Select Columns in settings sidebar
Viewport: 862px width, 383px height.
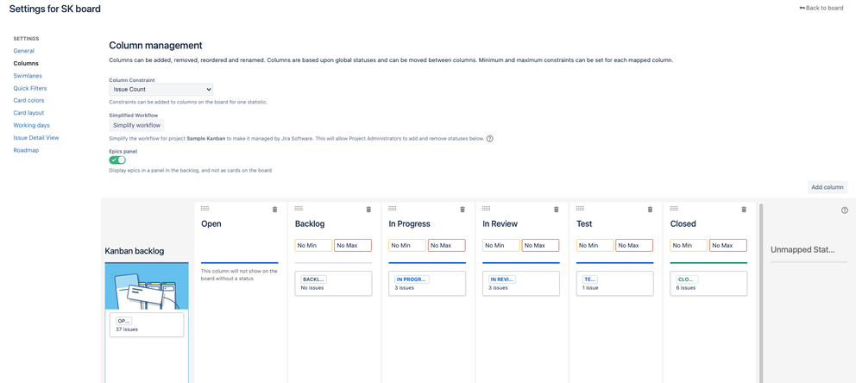click(x=26, y=63)
